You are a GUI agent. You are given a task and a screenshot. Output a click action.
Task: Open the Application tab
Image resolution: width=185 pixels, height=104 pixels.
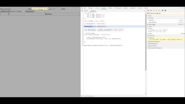[x=133, y=8]
